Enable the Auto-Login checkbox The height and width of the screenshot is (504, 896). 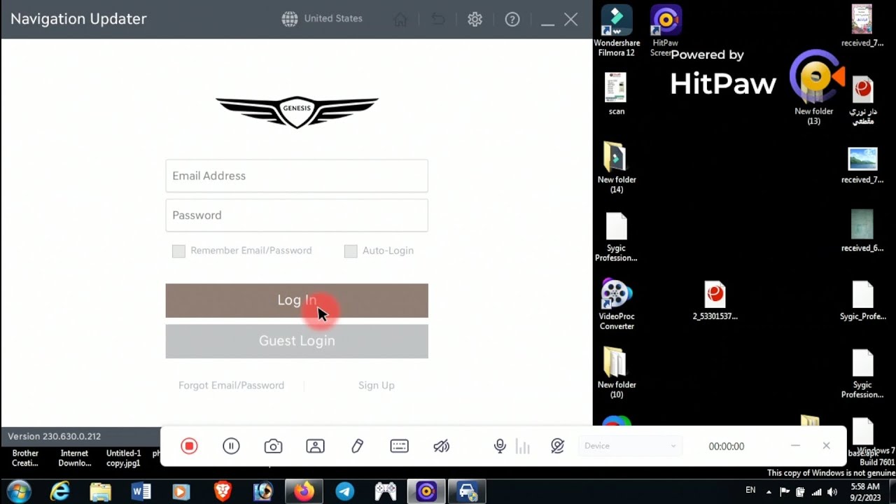351,251
